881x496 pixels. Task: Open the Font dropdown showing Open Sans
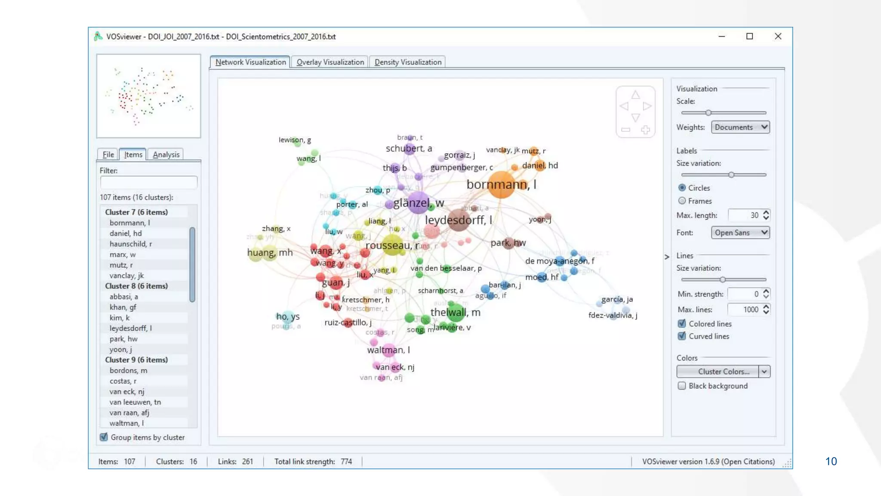click(x=740, y=232)
